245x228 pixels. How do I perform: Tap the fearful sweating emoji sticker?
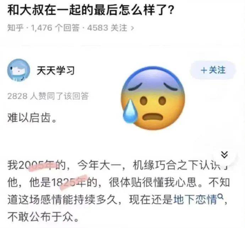pos(153,98)
